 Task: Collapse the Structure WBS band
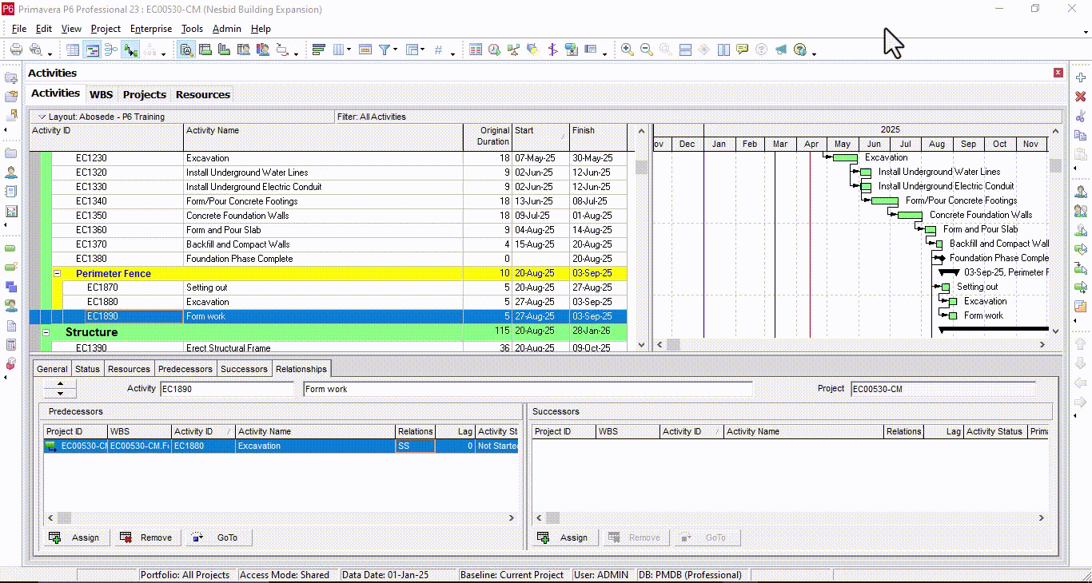46,332
